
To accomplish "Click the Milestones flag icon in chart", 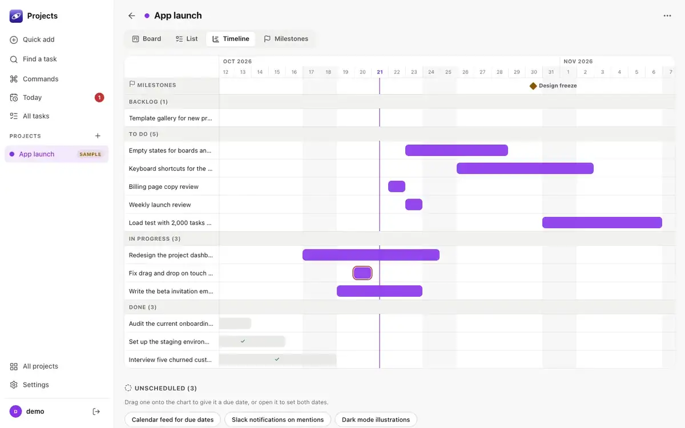I will (132, 84).
